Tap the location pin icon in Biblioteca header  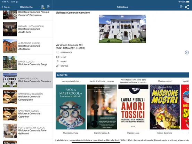tap(181, 7)
